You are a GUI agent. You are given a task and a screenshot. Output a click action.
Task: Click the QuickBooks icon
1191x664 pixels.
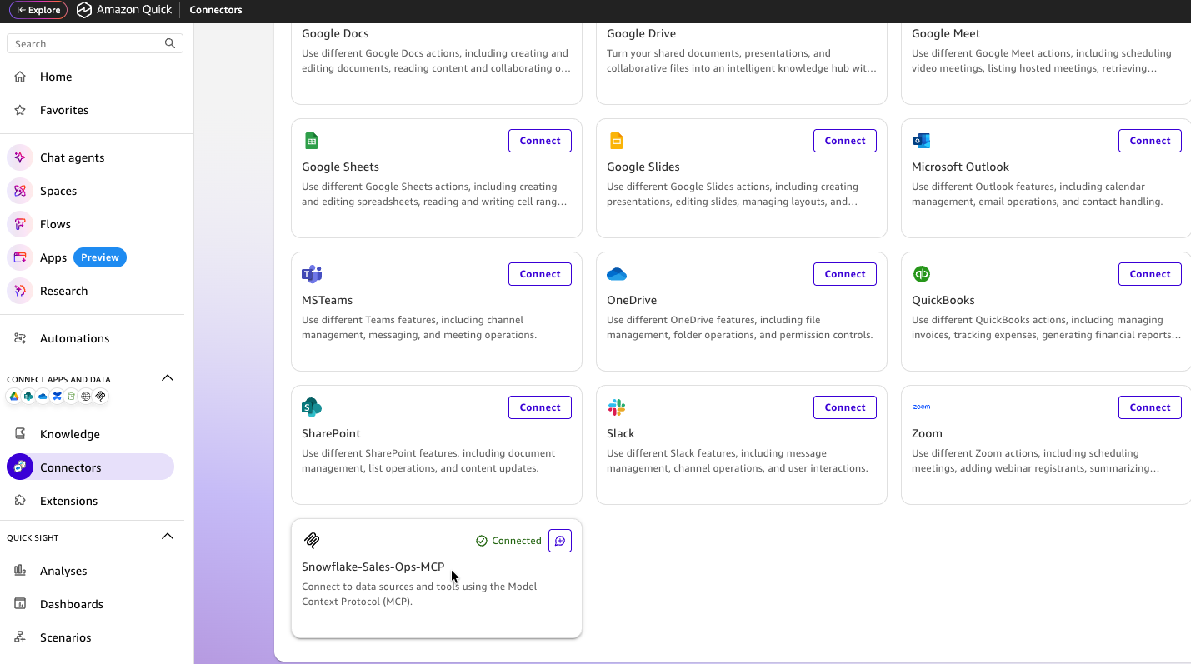pos(922,274)
